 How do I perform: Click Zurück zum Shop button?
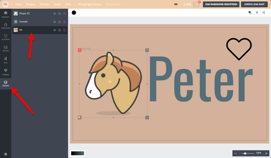point(254,4)
